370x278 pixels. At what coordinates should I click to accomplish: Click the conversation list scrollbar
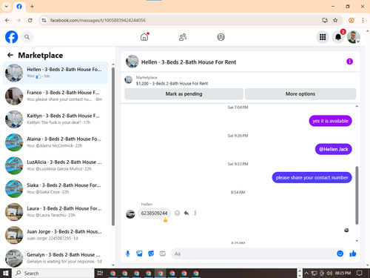click(113, 146)
